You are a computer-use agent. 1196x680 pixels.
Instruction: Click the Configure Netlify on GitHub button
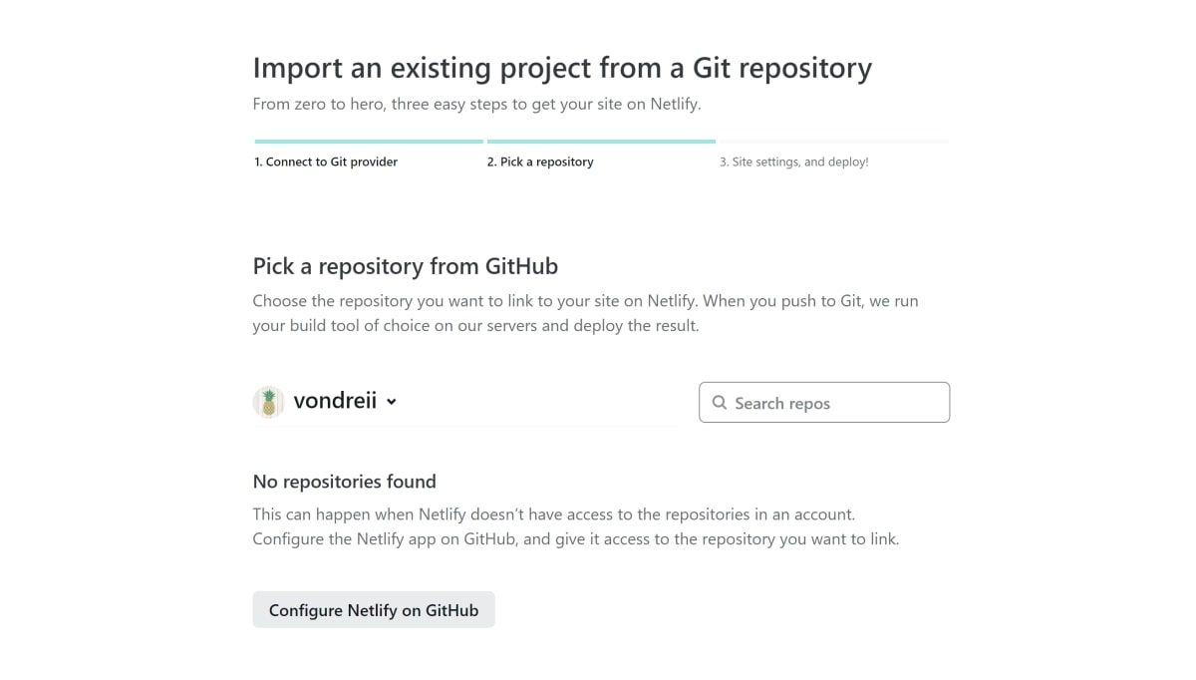[374, 609]
